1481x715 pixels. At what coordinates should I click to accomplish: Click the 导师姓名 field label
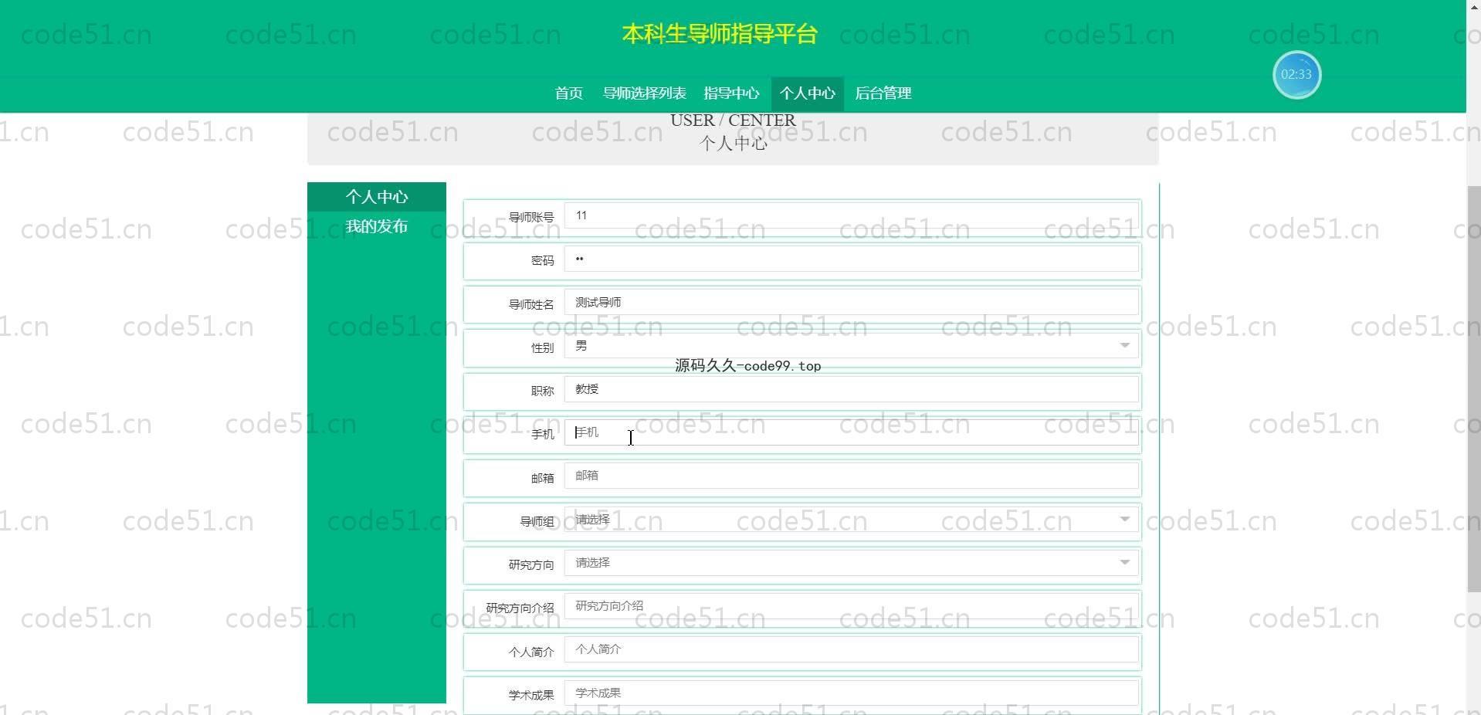pos(531,304)
